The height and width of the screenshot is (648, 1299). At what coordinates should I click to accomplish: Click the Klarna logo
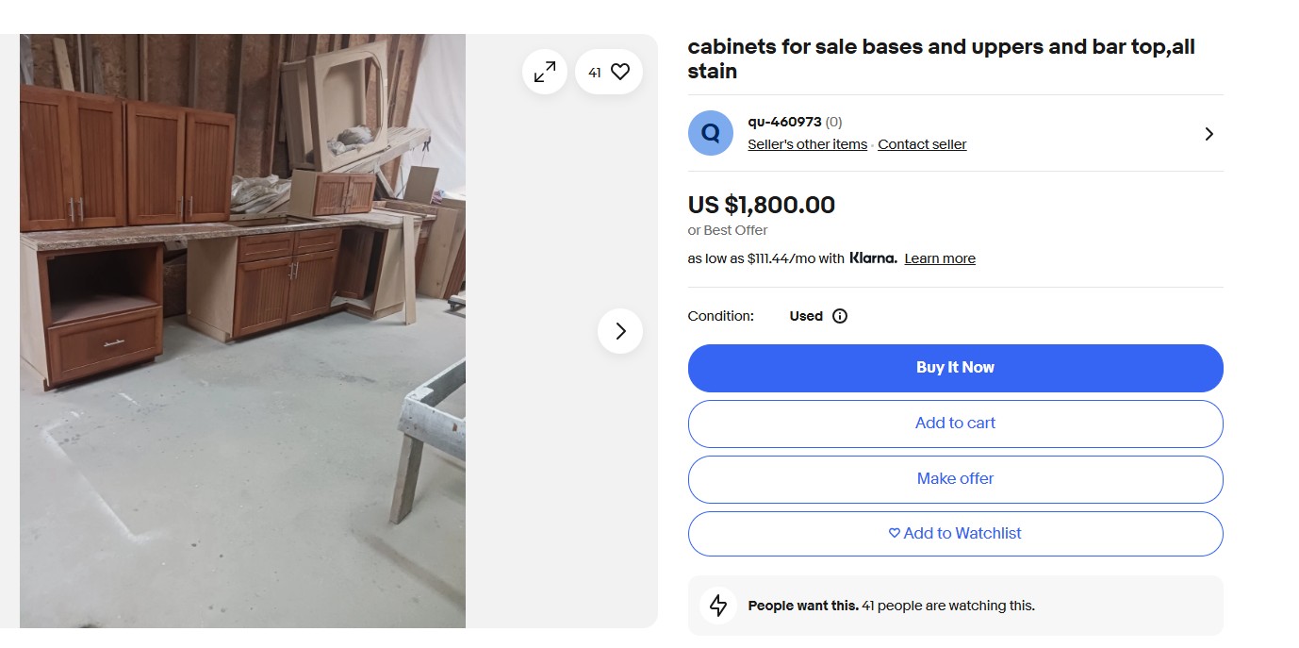click(x=872, y=258)
